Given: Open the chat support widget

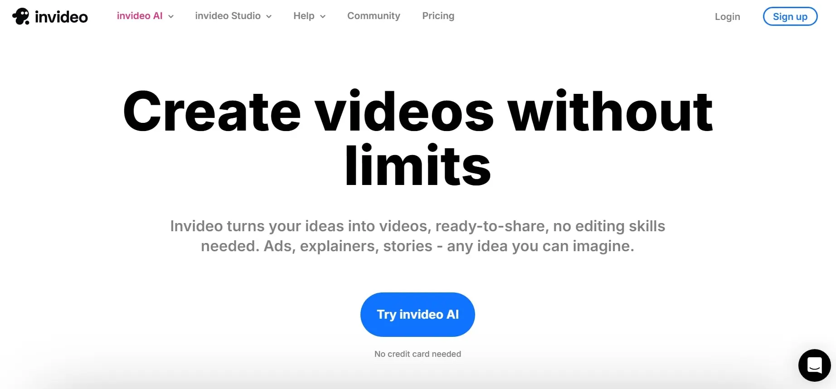Looking at the screenshot, I should point(814,365).
